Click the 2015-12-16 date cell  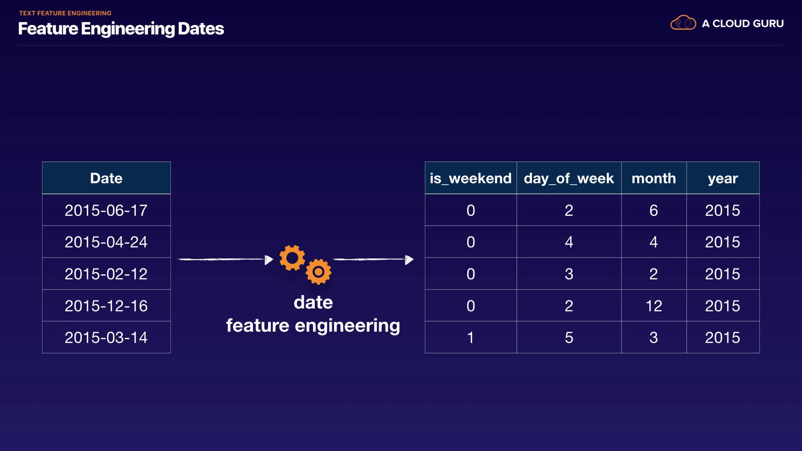106,306
